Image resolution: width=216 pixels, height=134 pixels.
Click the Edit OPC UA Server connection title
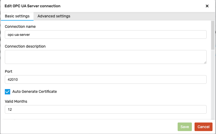(x=32, y=6)
